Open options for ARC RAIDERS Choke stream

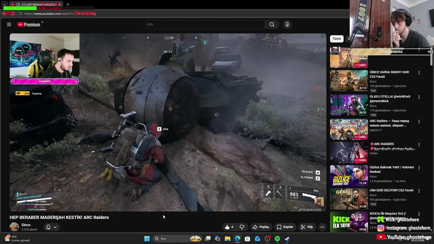[419, 145]
